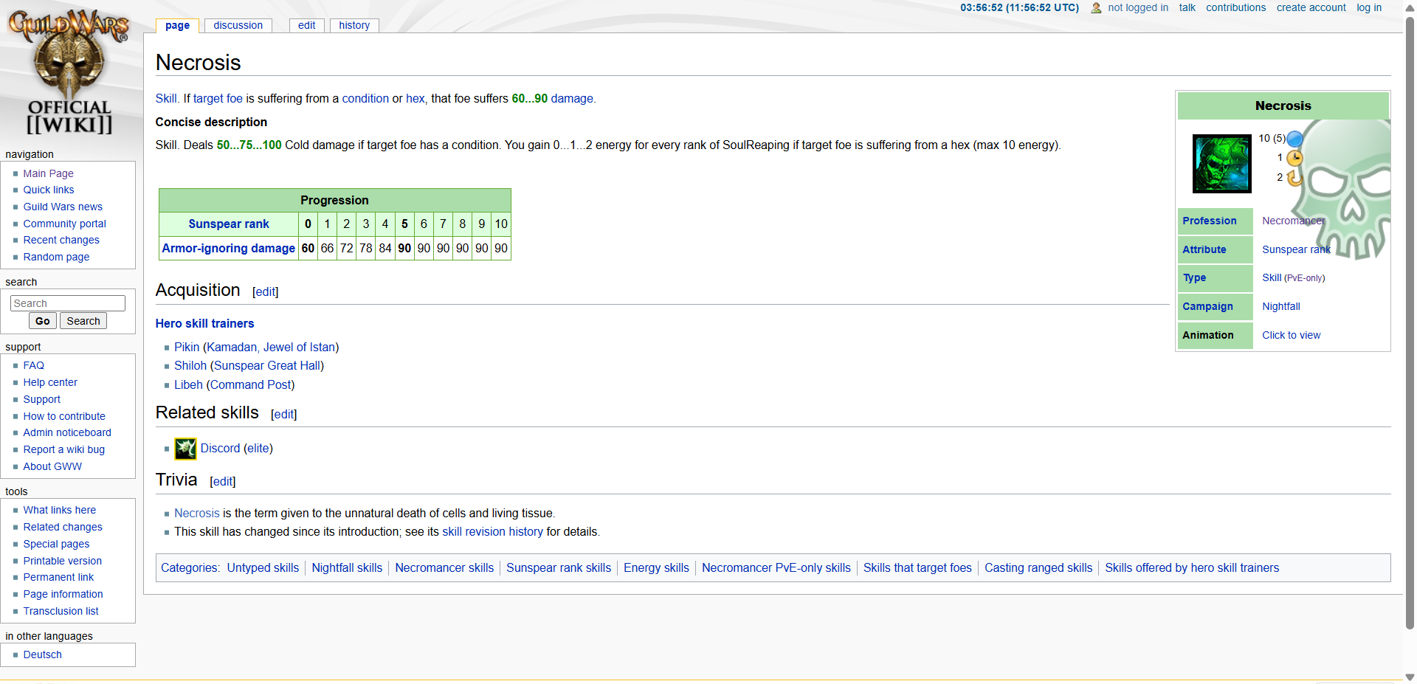Open Related changes in tools
Image resolution: width=1417 pixels, height=684 pixels.
click(x=63, y=527)
